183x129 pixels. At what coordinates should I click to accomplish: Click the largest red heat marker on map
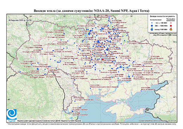coord(103,59)
